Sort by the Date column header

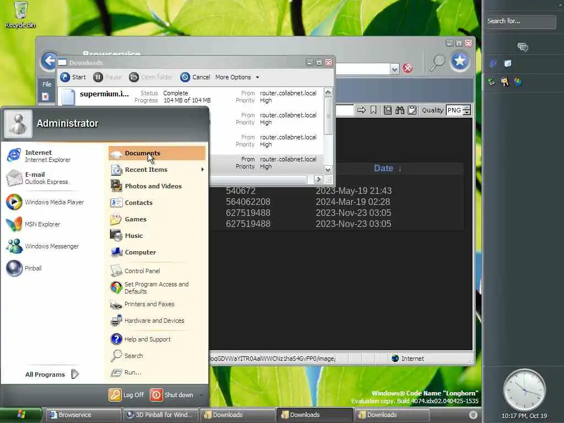[383, 169]
